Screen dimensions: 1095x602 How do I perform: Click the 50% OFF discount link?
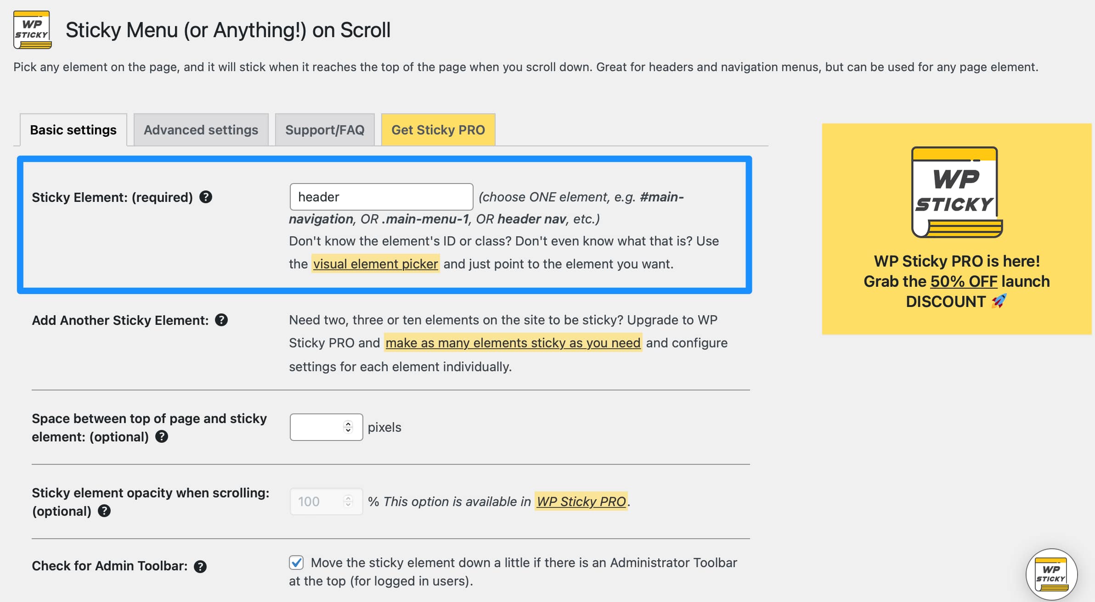tap(964, 281)
